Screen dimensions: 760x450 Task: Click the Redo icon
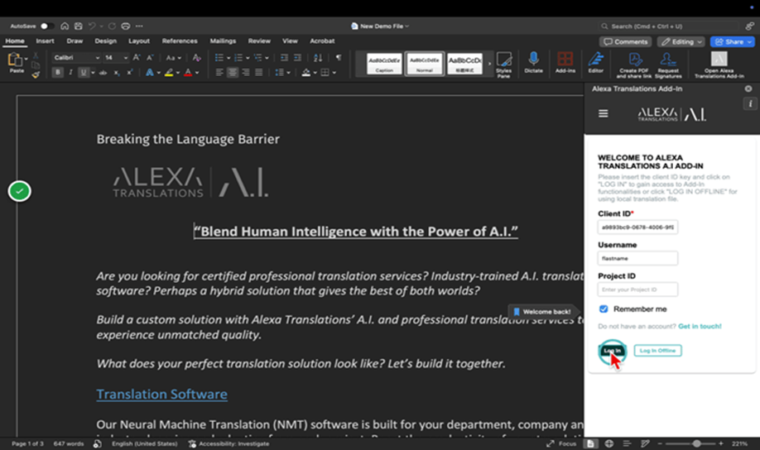[112, 26]
